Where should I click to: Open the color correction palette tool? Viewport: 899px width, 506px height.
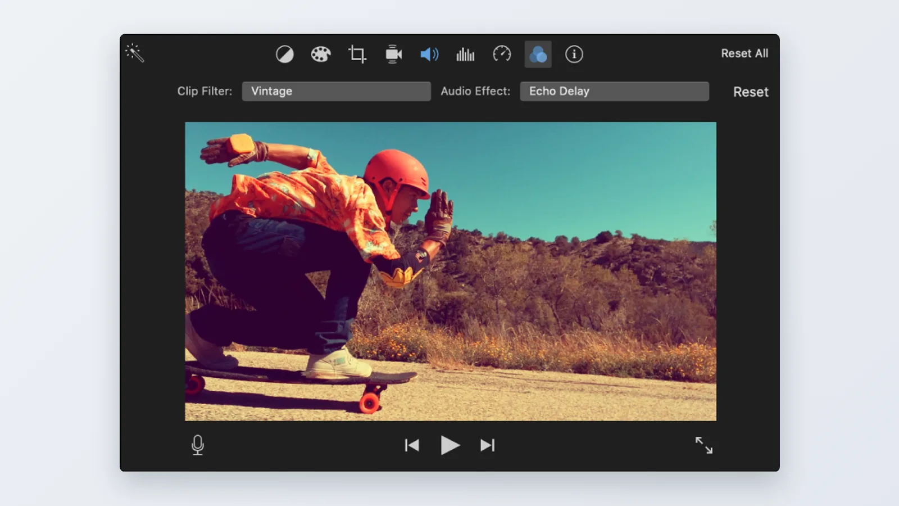[321, 55]
